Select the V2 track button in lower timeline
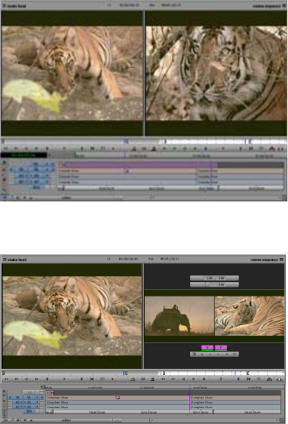Viewport: 288px width, 424px height. (29, 392)
